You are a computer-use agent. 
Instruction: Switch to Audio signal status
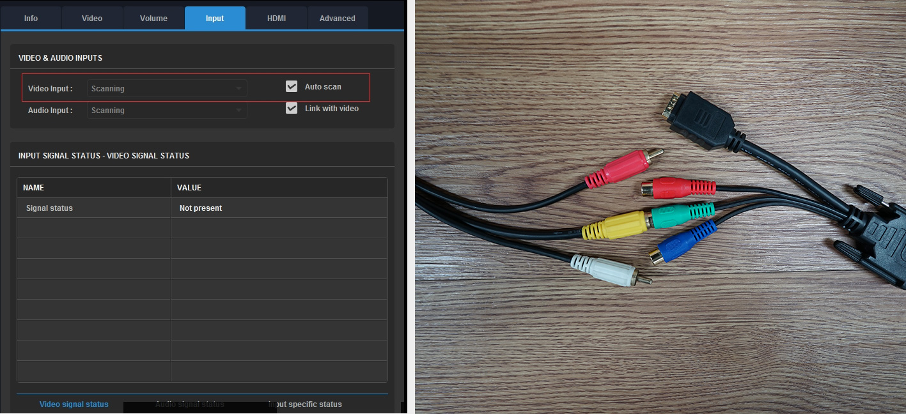(x=189, y=404)
